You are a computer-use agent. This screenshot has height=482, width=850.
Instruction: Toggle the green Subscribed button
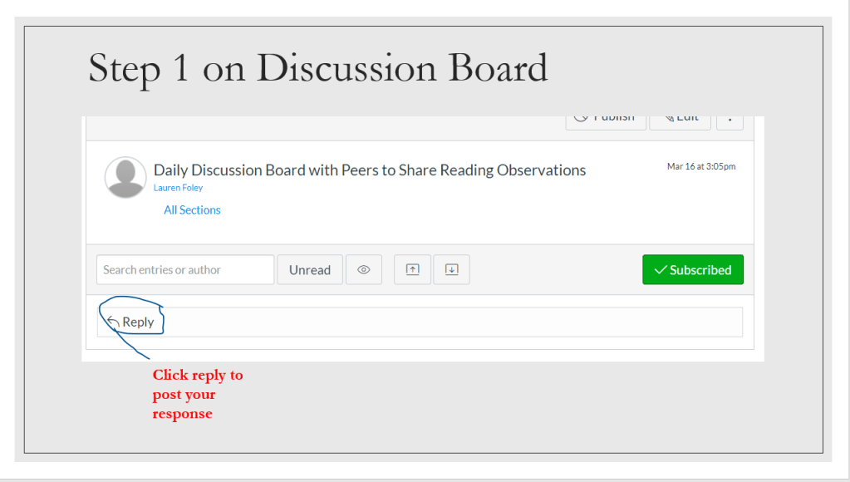click(692, 270)
